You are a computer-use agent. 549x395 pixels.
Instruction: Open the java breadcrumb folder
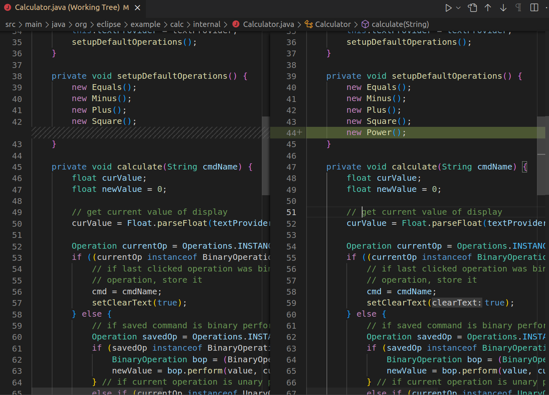pos(58,24)
